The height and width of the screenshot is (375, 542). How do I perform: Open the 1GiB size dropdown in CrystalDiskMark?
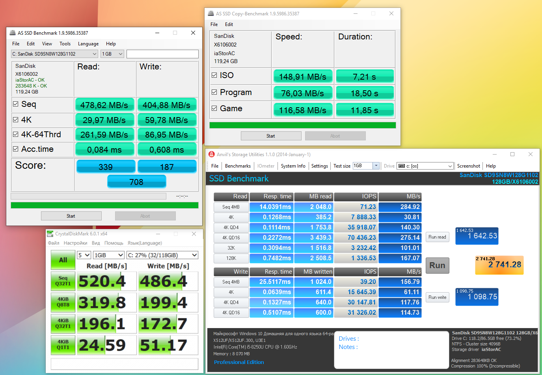tap(109, 255)
